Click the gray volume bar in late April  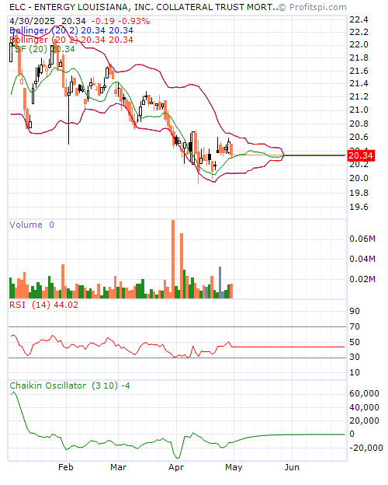(x=220, y=282)
